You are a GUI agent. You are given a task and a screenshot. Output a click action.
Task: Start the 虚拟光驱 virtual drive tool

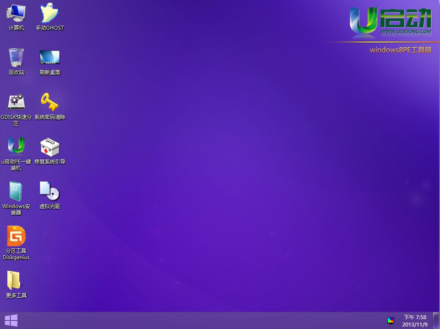[x=50, y=192]
